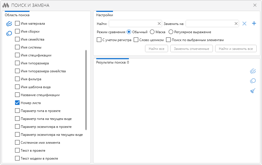Clear the "Найти" field with its X icon
262x165 pixels.
[x=159, y=24]
